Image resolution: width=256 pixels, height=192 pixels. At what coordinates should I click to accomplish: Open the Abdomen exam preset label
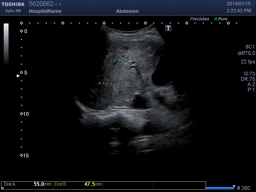click(x=127, y=11)
